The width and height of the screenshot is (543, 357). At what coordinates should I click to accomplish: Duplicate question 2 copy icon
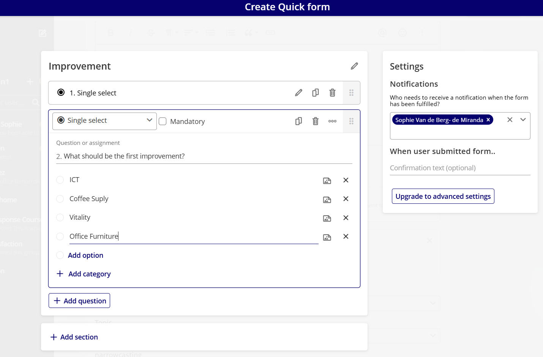299,121
